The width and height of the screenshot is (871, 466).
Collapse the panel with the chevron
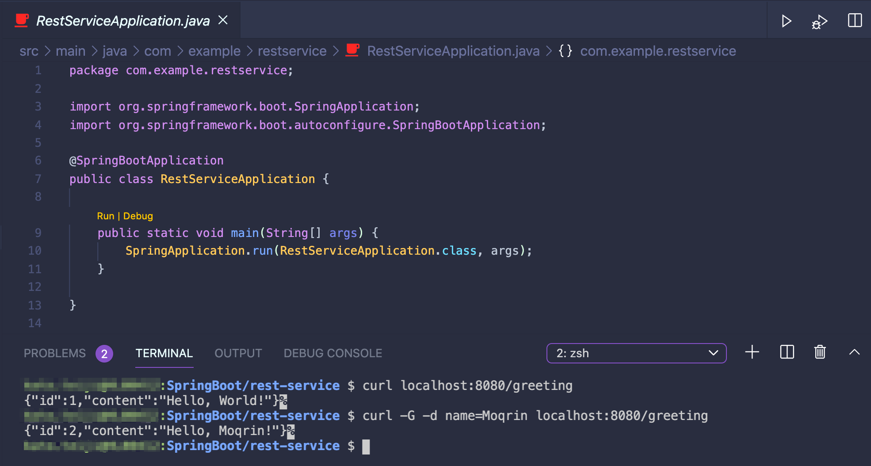(x=853, y=352)
